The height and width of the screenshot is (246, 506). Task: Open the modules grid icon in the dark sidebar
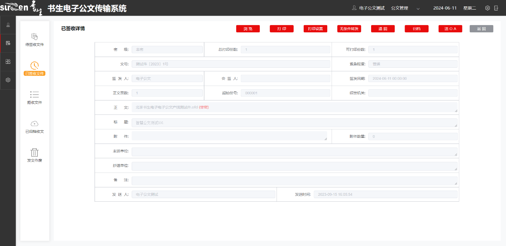8,61
